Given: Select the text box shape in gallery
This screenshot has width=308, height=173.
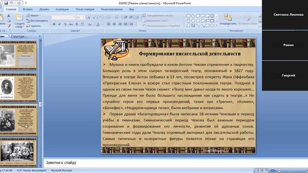Looking at the screenshot, I should point(193,25).
